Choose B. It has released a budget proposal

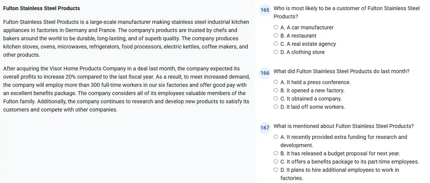click(276, 154)
